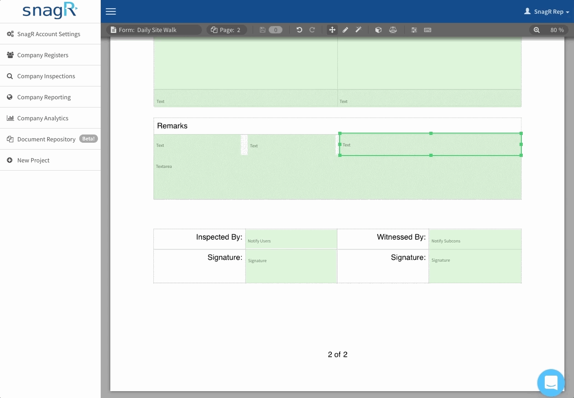Click the cube icon in toolbar

point(378,30)
